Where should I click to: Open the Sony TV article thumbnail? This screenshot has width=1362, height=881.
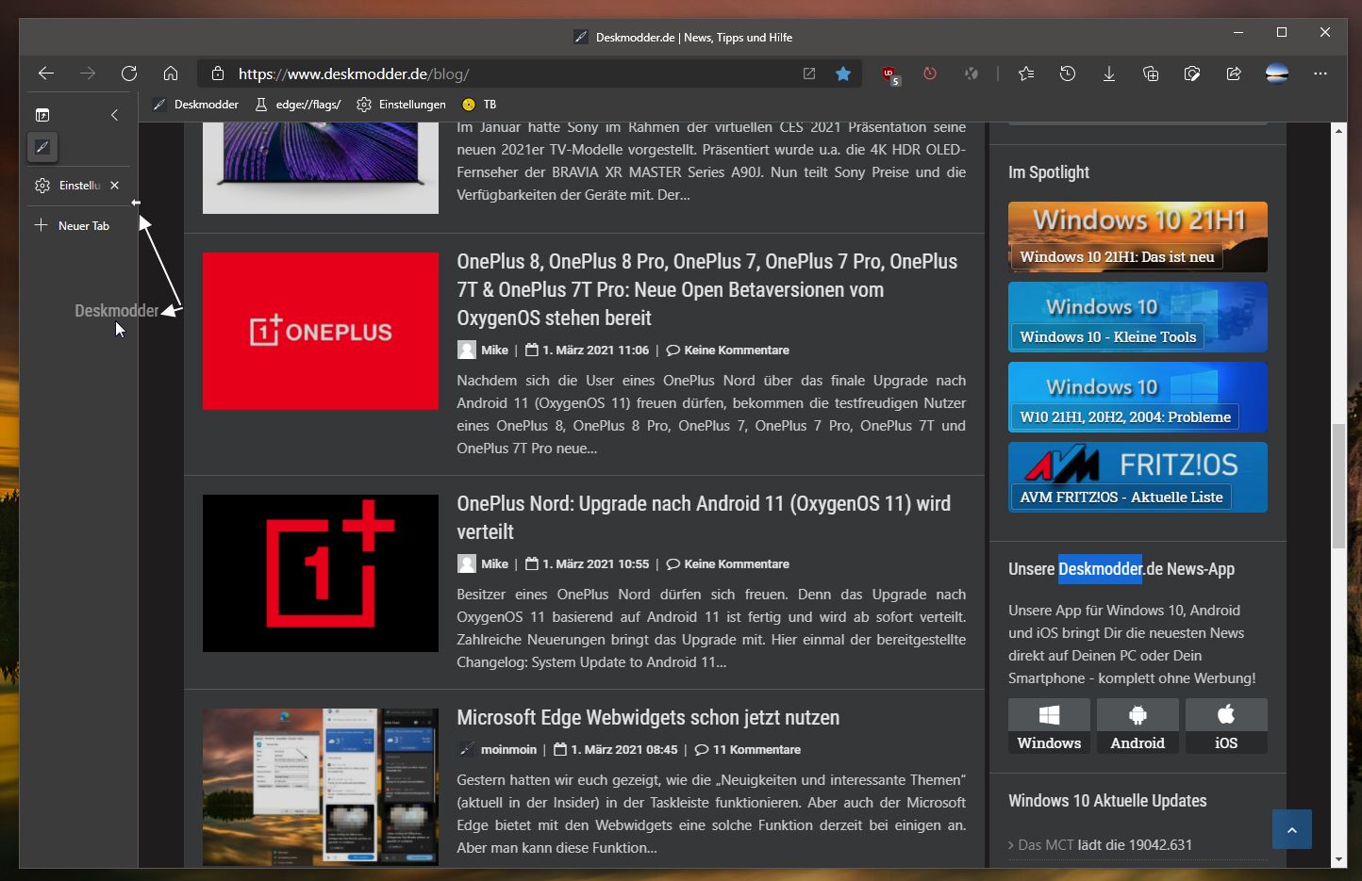321,168
